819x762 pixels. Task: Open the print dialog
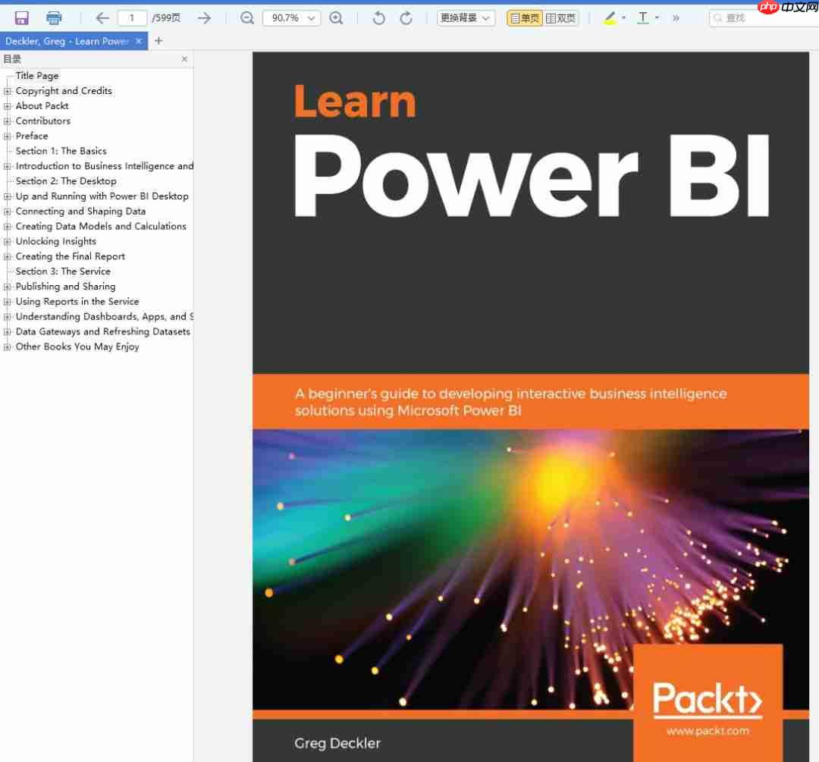(53, 17)
